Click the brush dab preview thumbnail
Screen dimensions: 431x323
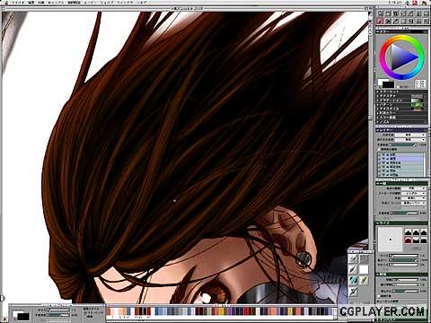coord(391,240)
